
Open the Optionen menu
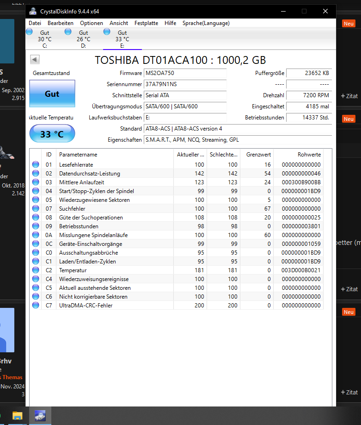coord(92,23)
